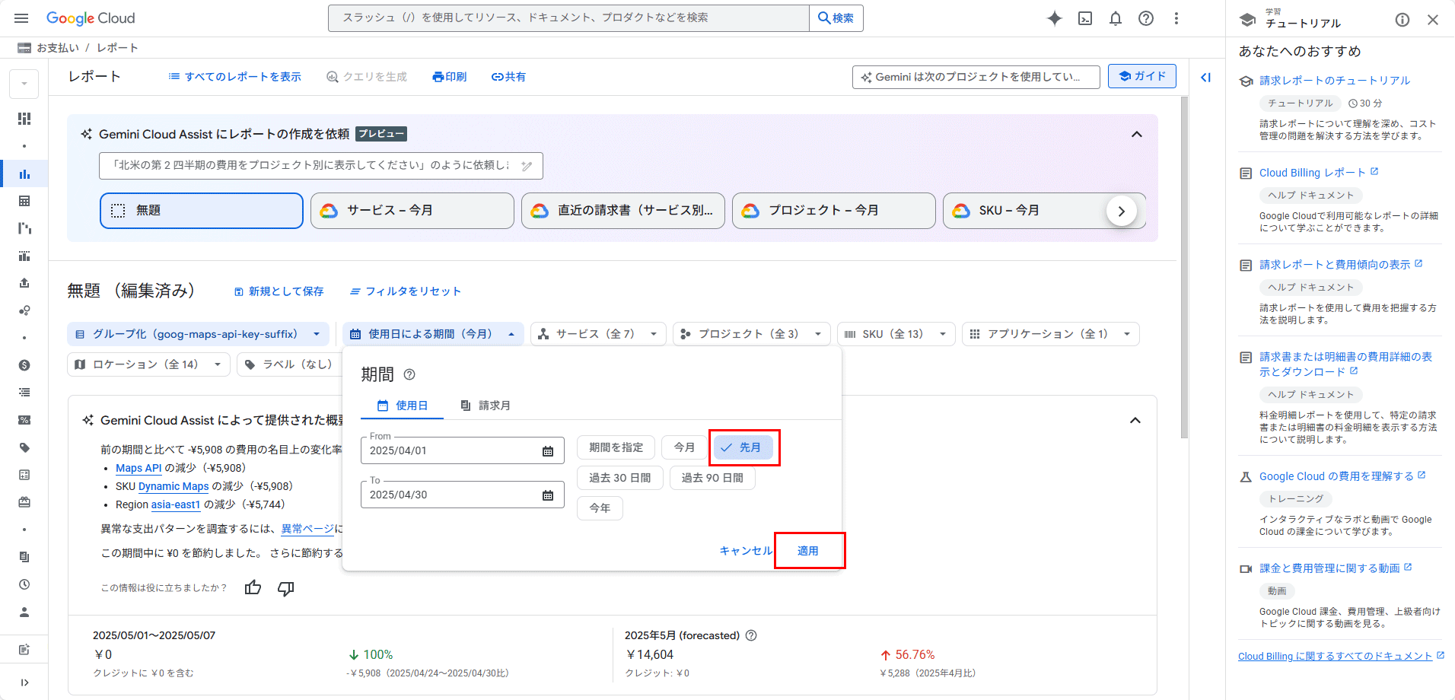Open the アプリケーション (全 1) dropdown

(x=1051, y=334)
